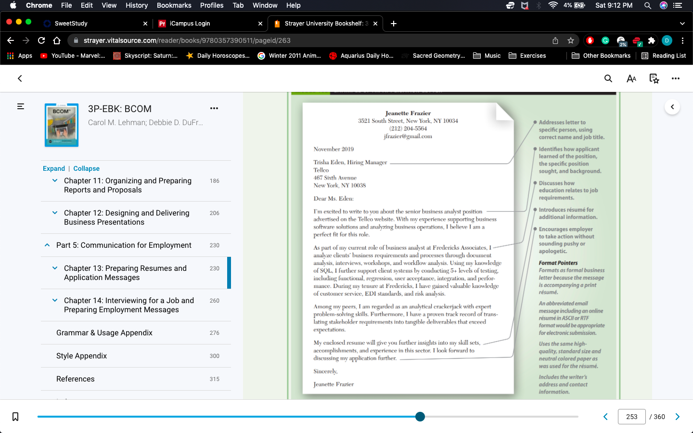The image size is (693, 433).
Task: Open the View menu in menu bar
Action: pyautogui.click(x=109, y=5)
